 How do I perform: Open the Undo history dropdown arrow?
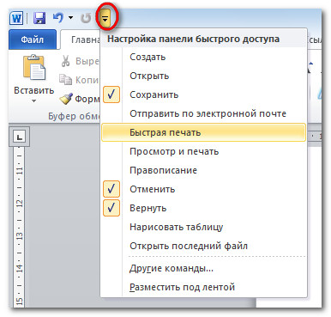tap(70, 18)
